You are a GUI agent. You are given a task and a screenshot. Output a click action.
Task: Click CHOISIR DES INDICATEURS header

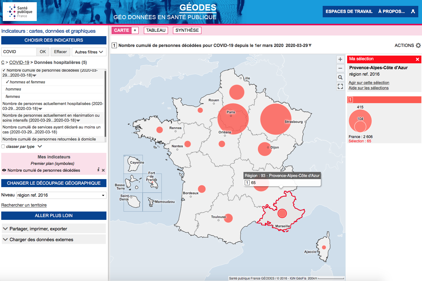point(54,40)
